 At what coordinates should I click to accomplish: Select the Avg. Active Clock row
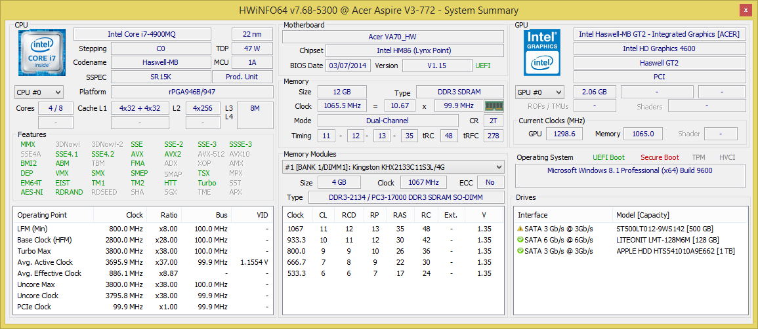click(144, 262)
